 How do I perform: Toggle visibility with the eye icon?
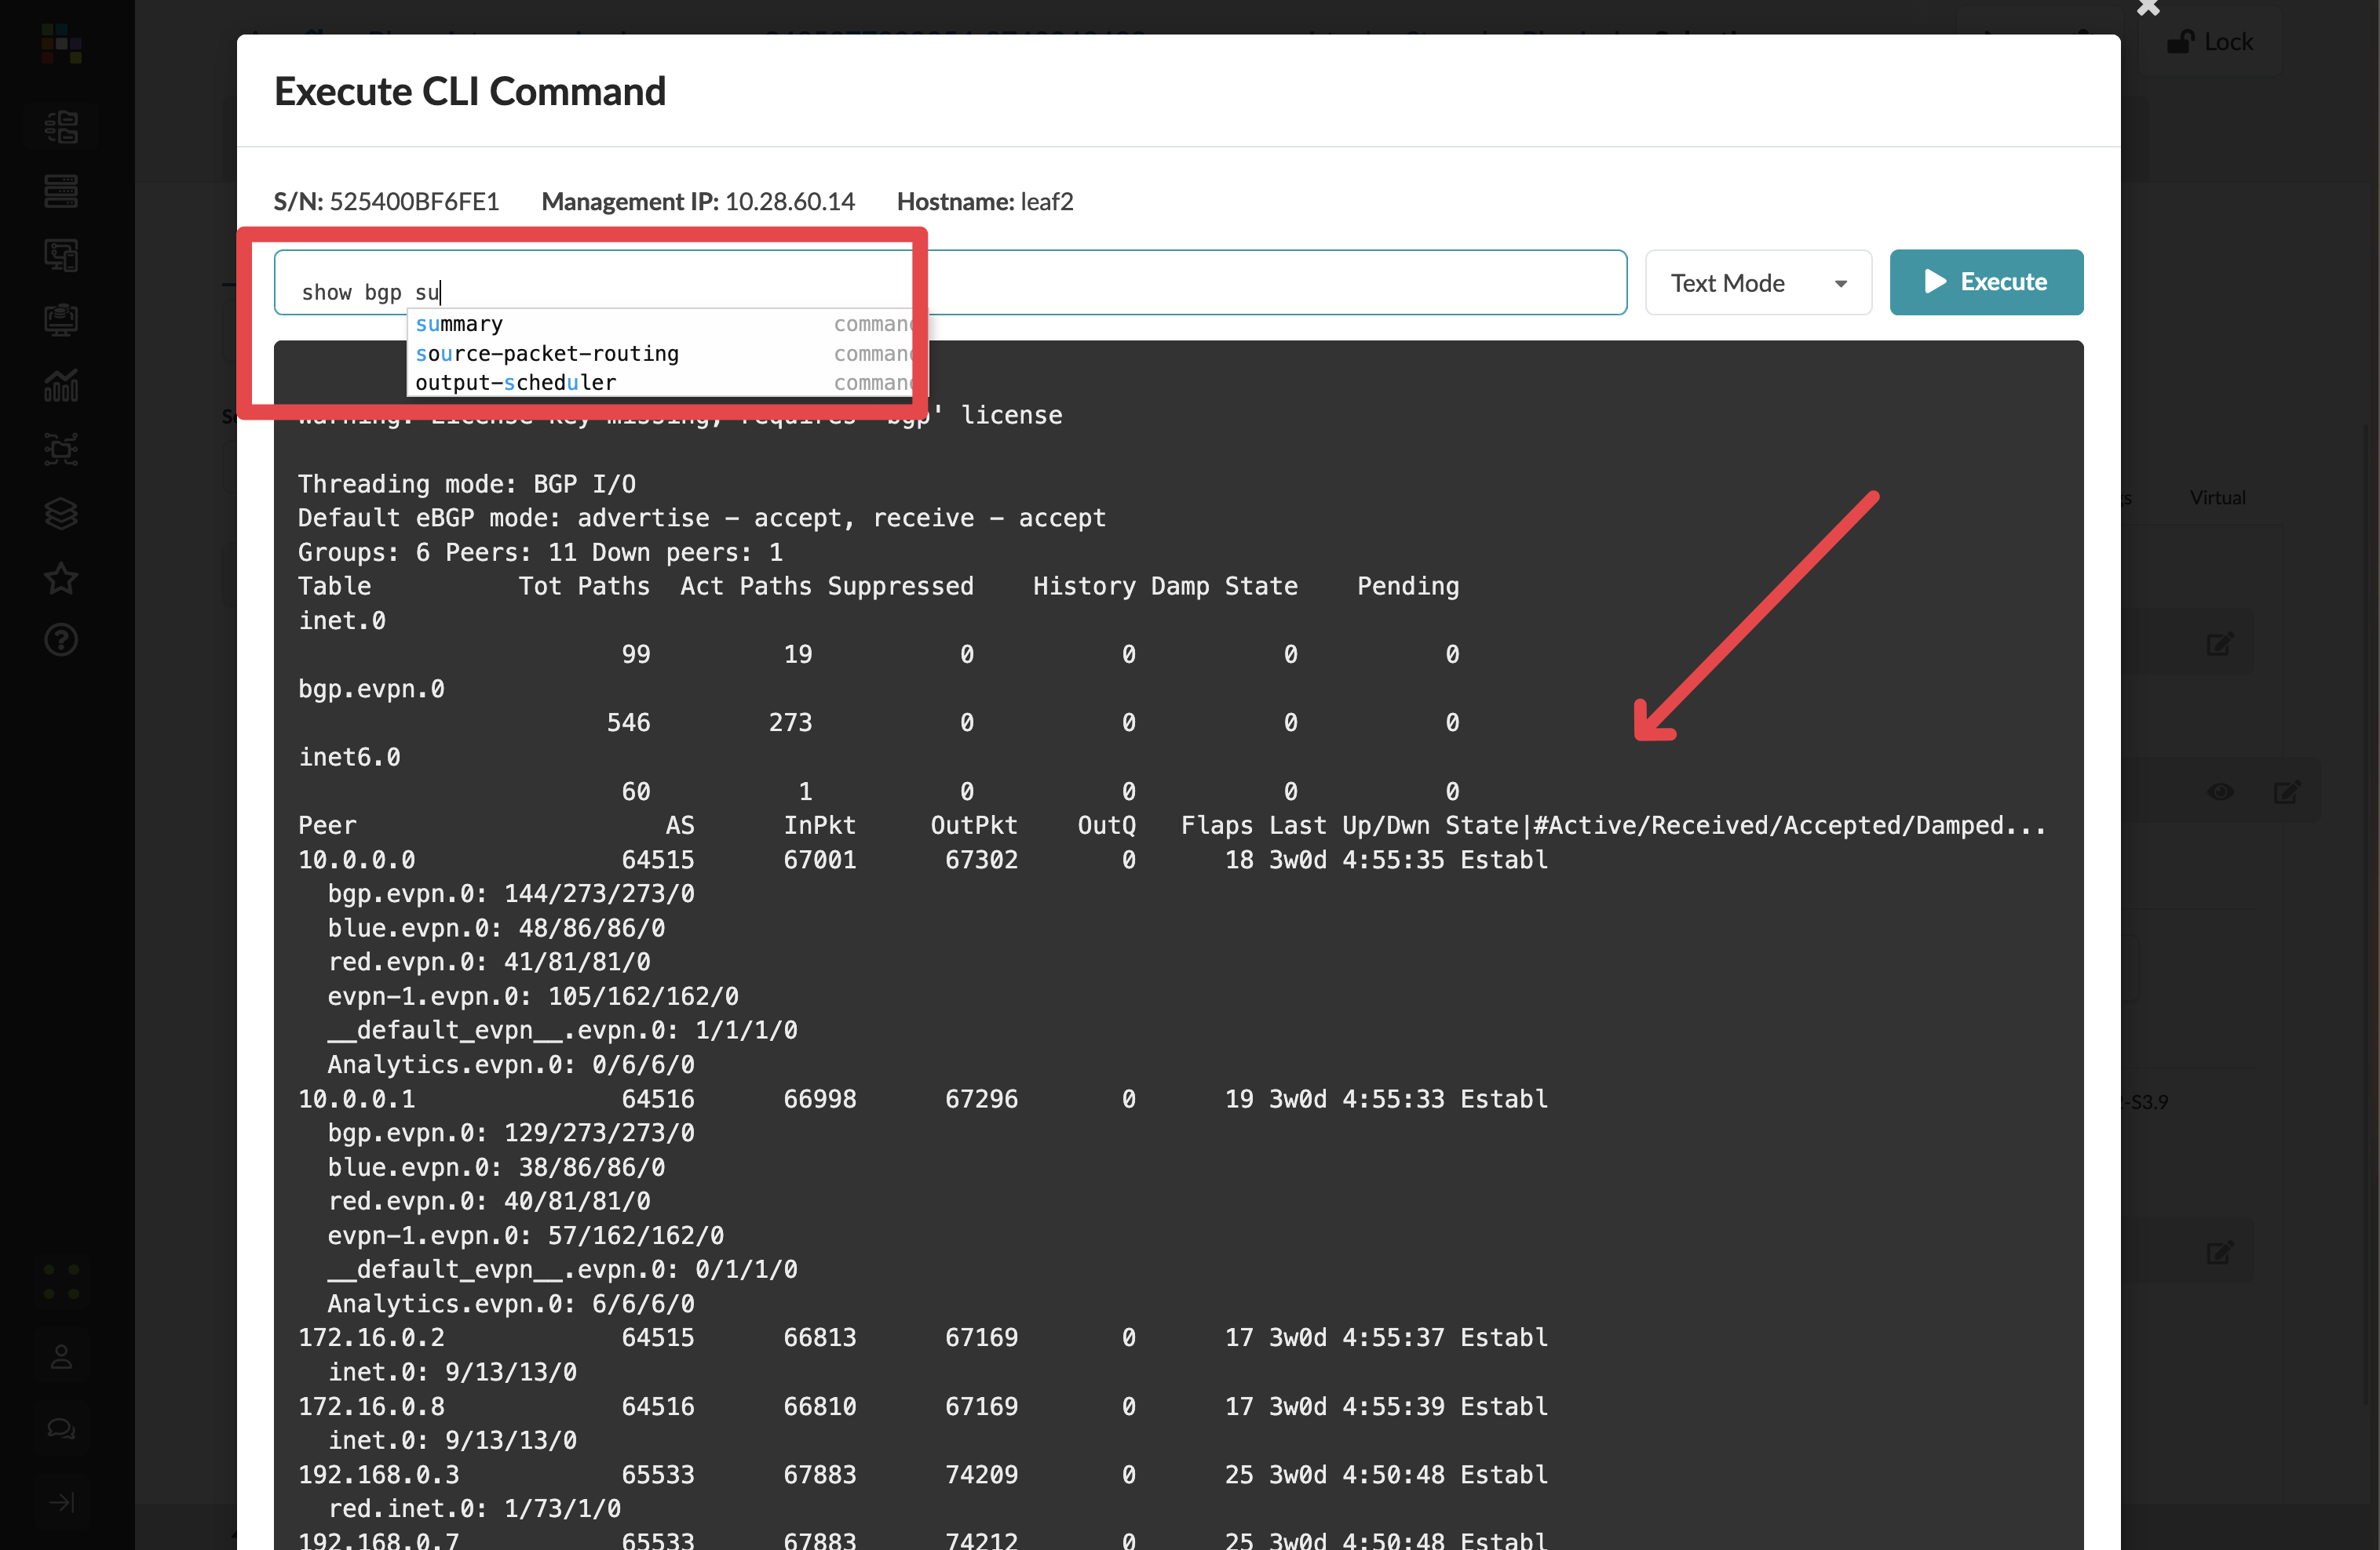click(2221, 791)
